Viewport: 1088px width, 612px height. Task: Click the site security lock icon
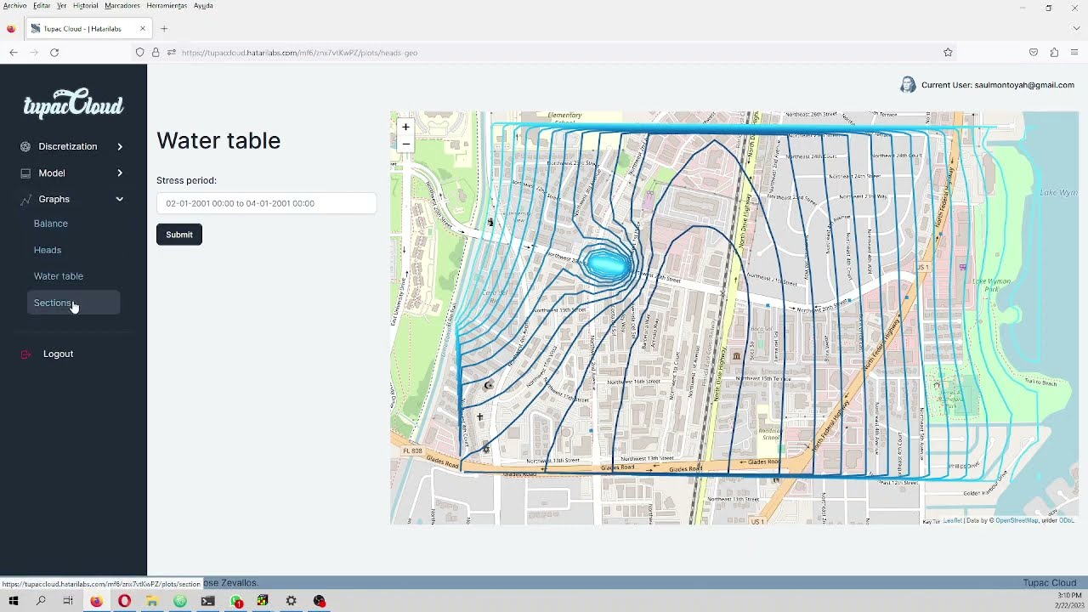point(156,52)
